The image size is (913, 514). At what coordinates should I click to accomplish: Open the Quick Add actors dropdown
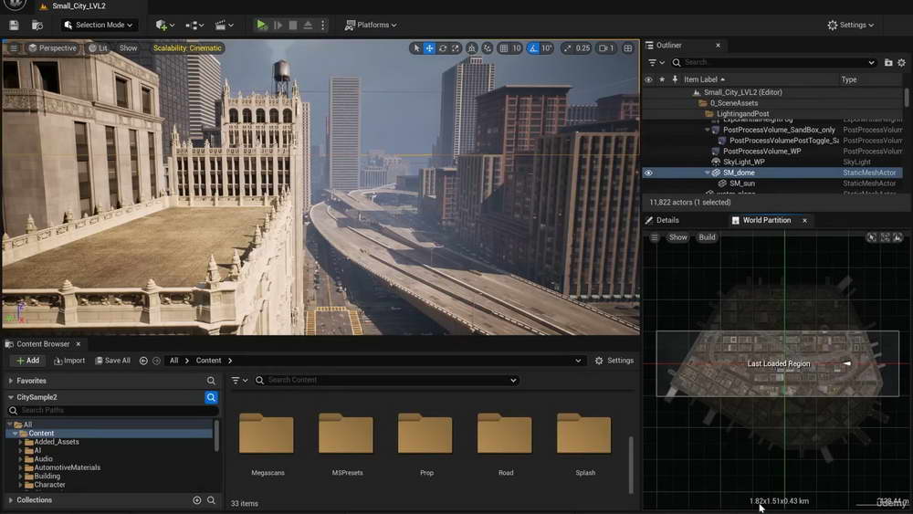pyautogui.click(x=164, y=25)
